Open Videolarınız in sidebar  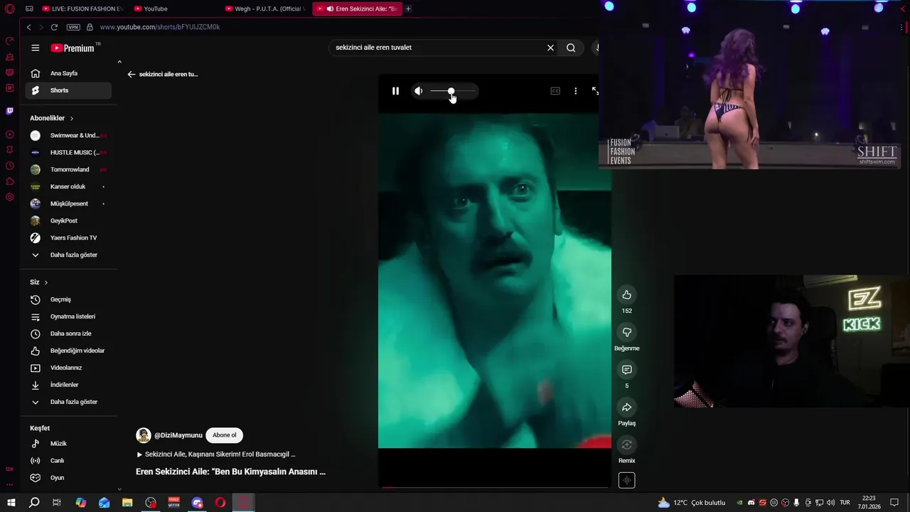point(68,368)
